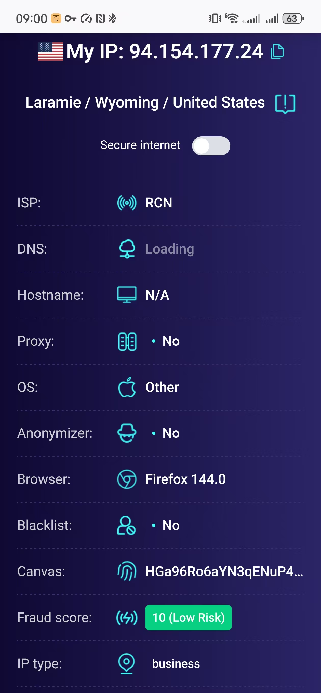Tap the Apple OS icon
The height and width of the screenshot is (693, 321).
click(x=127, y=387)
